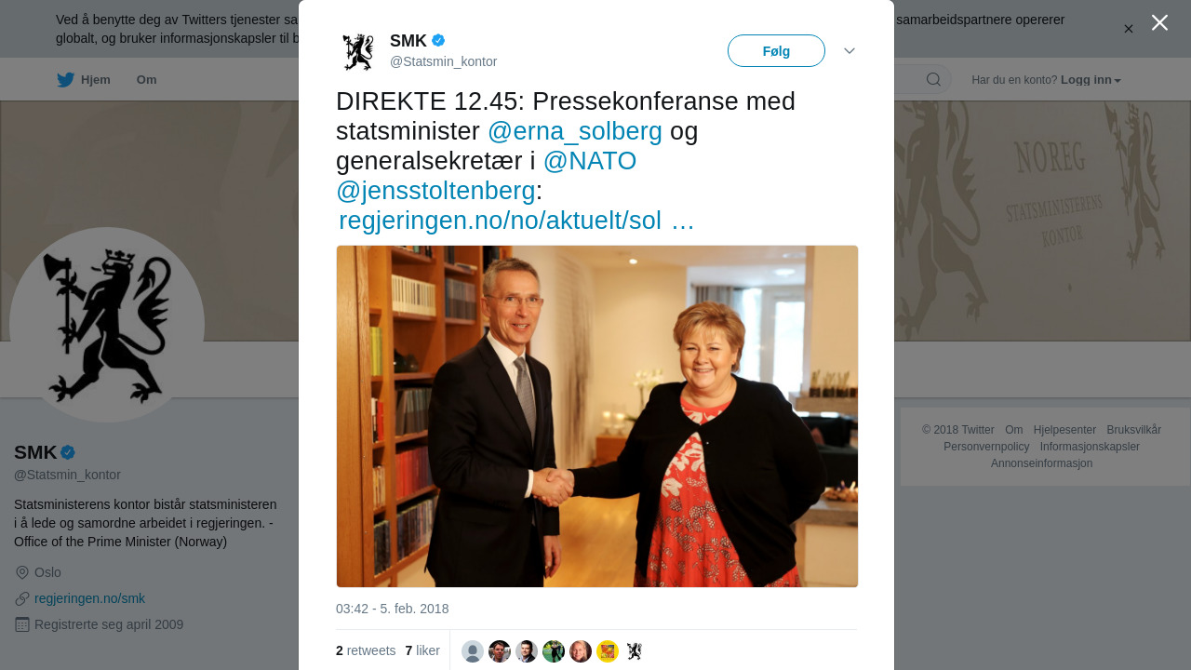The image size is (1191, 670).
Task: Click the Twitter bird Hjem icon
Action: pos(65,80)
